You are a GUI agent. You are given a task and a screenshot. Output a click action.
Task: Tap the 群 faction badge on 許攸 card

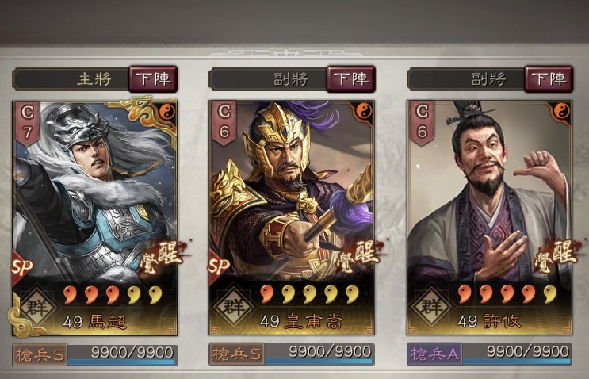click(x=431, y=308)
